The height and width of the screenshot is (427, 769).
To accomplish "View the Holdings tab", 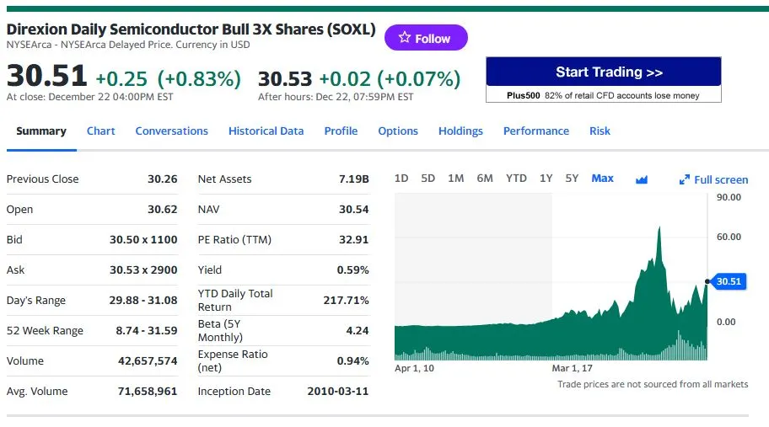I will click(x=460, y=131).
